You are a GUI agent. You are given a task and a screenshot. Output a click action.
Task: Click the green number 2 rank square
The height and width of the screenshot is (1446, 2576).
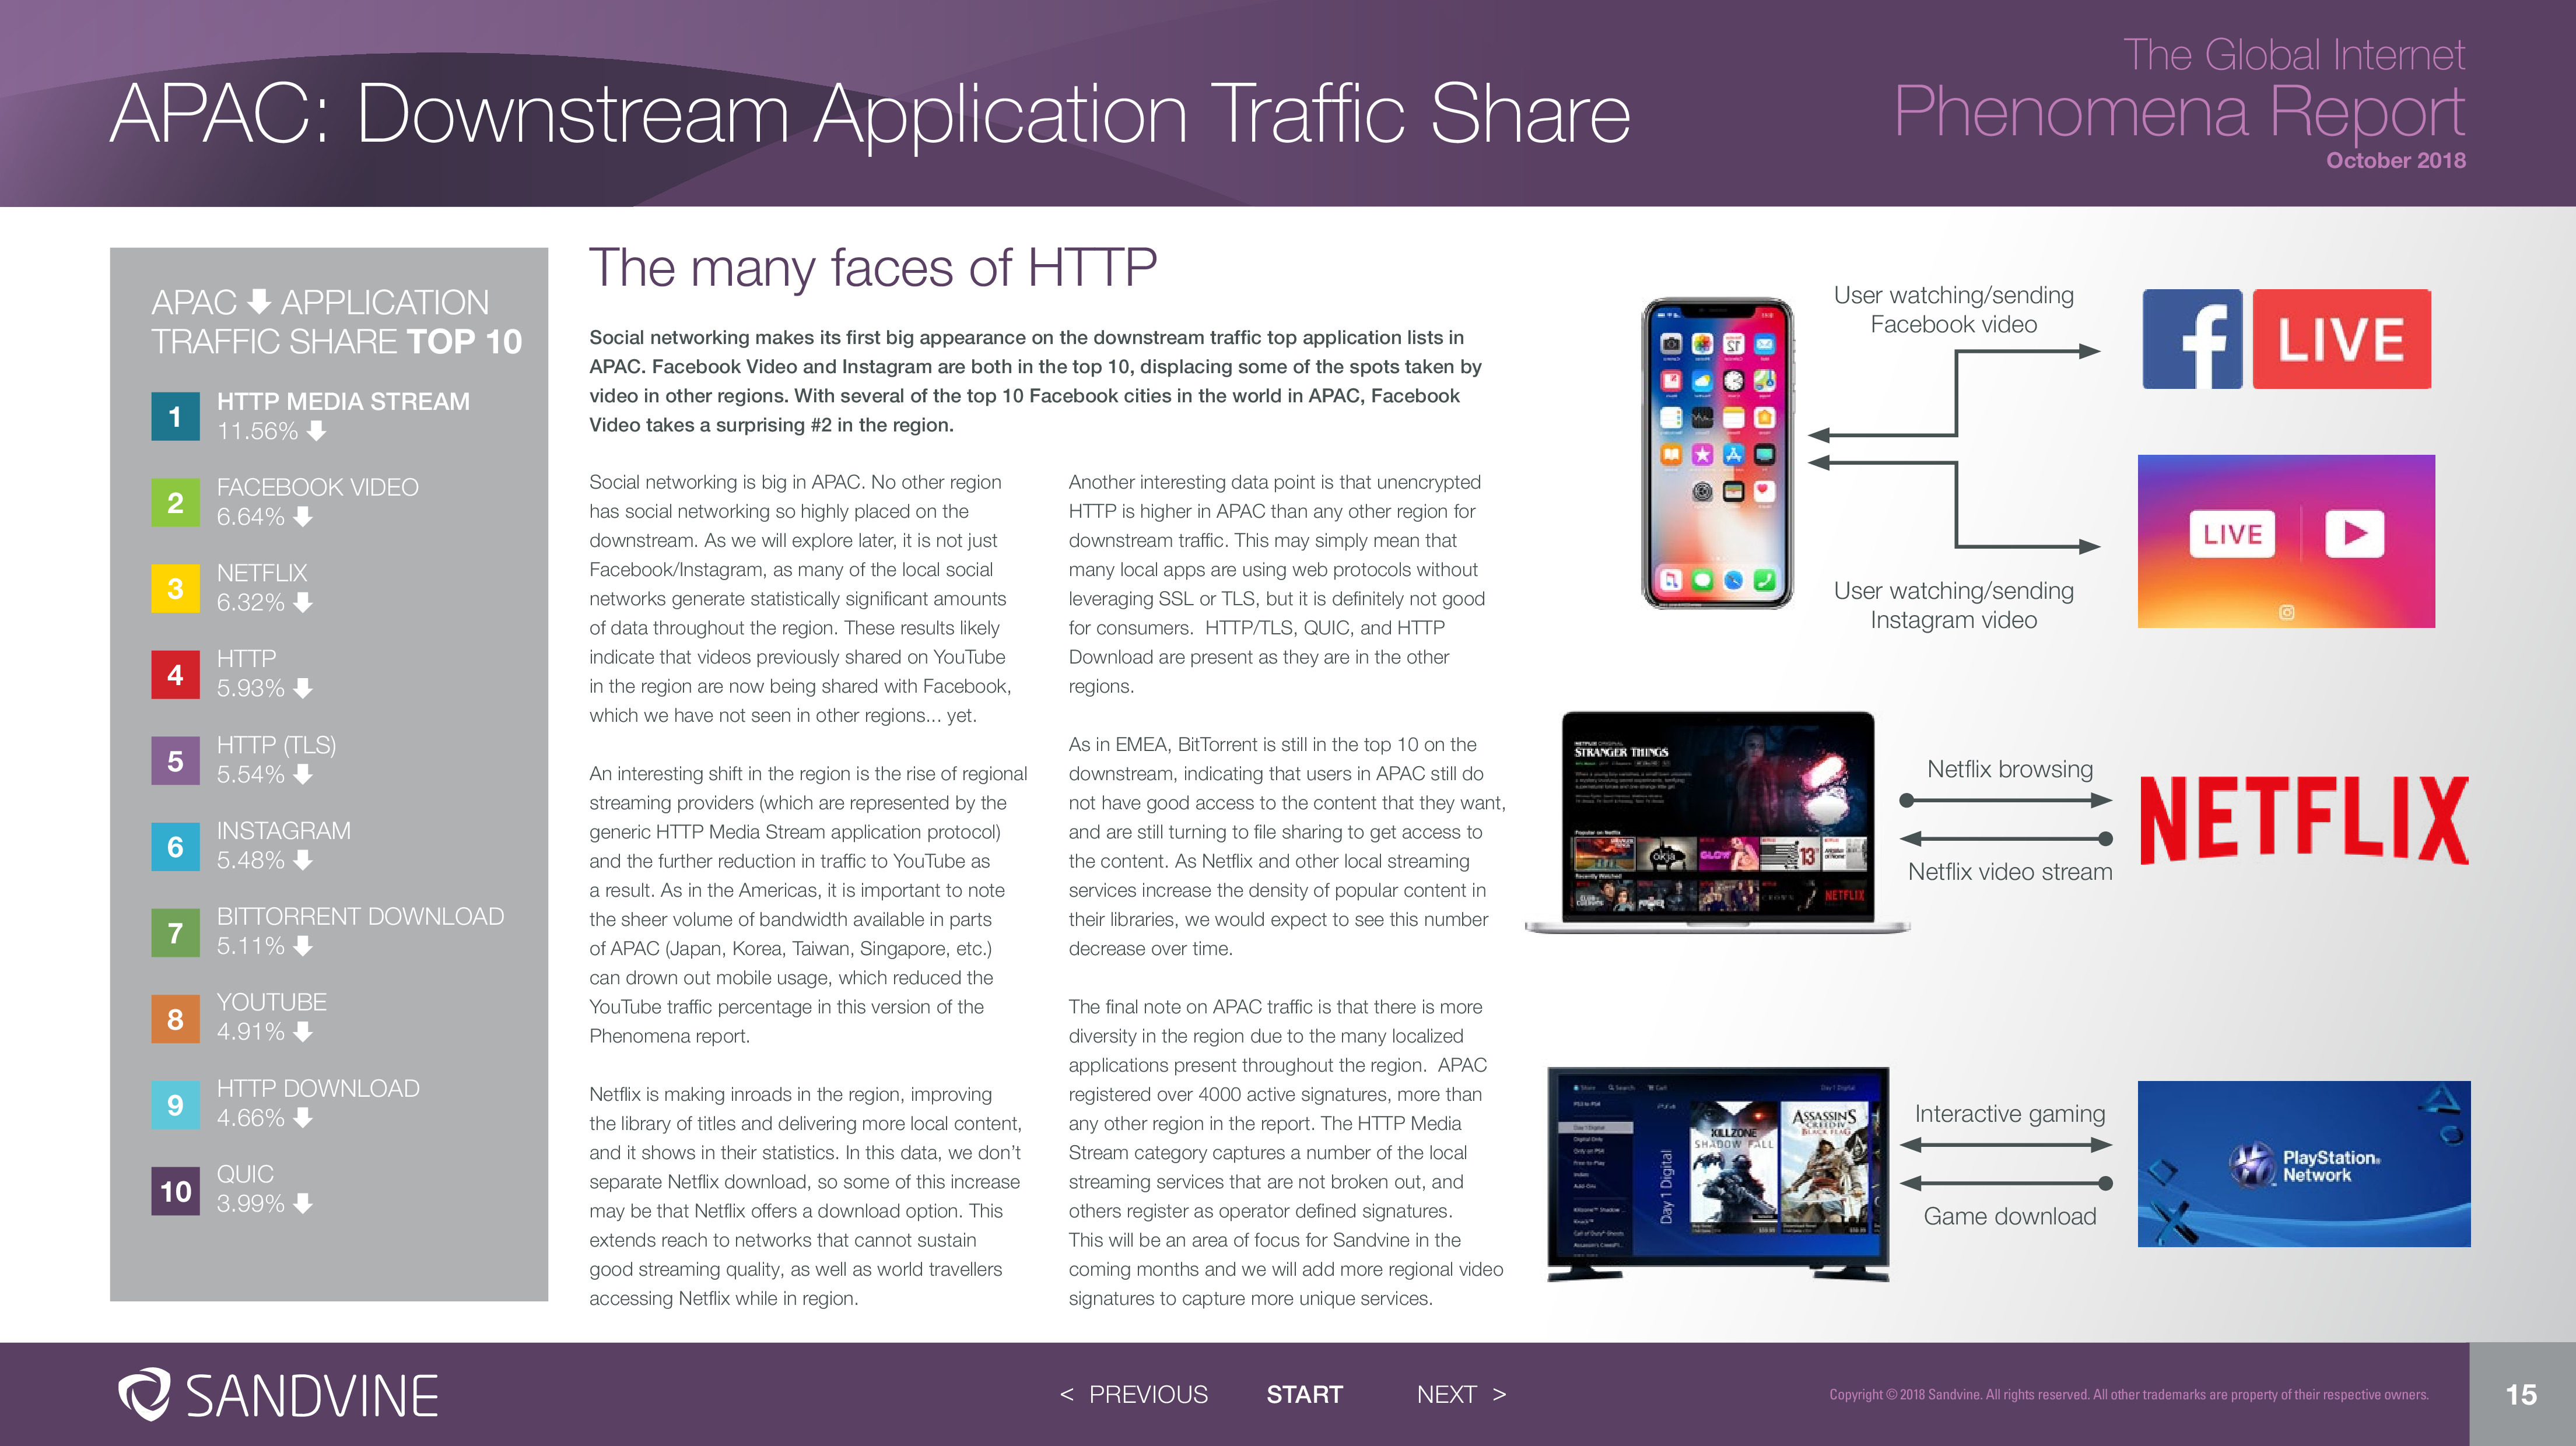(x=175, y=502)
